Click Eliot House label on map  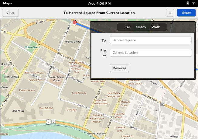point(18,111)
